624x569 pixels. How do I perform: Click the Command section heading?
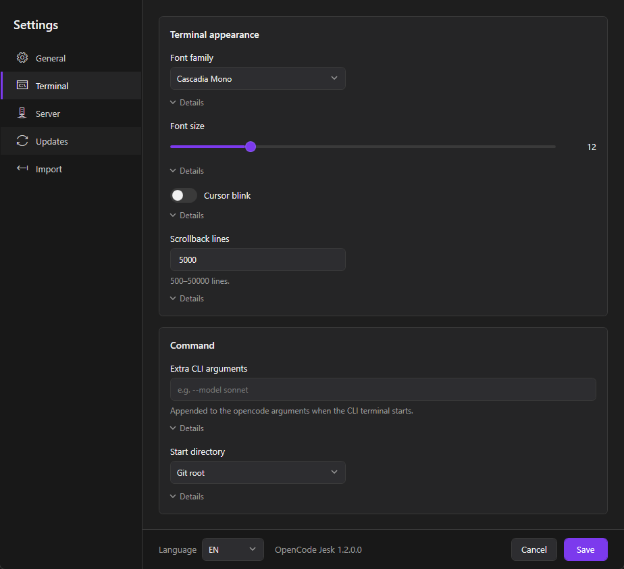192,345
